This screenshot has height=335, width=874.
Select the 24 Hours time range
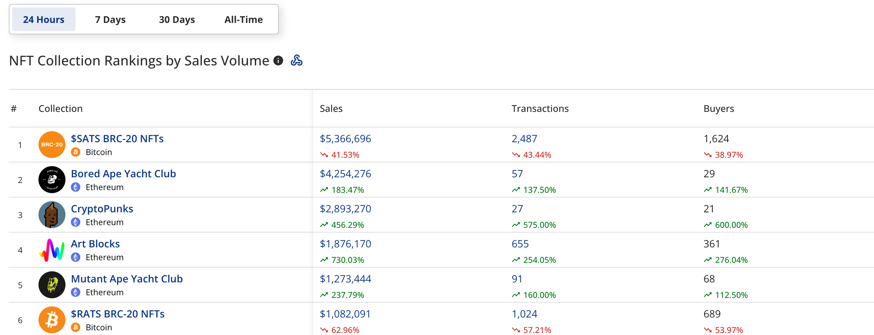click(x=44, y=20)
